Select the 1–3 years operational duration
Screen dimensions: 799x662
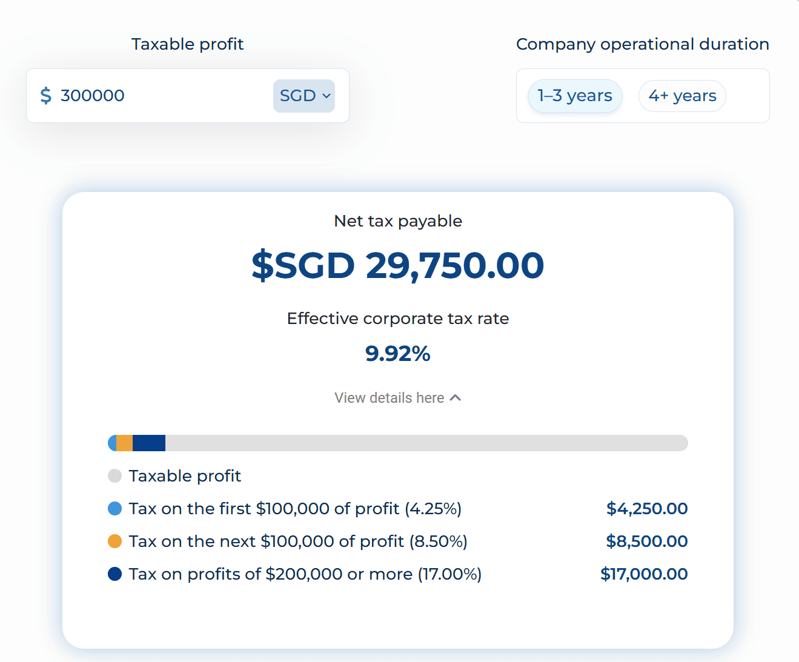coord(574,95)
